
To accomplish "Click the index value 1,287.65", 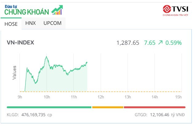I will click(x=128, y=43).
